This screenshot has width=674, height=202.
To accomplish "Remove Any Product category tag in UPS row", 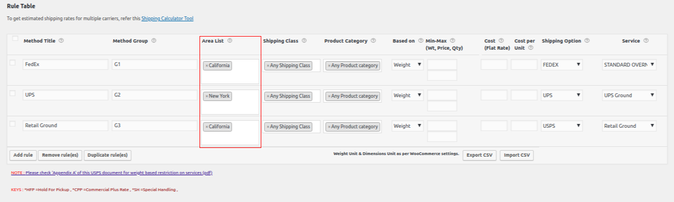I will coord(329,96).
